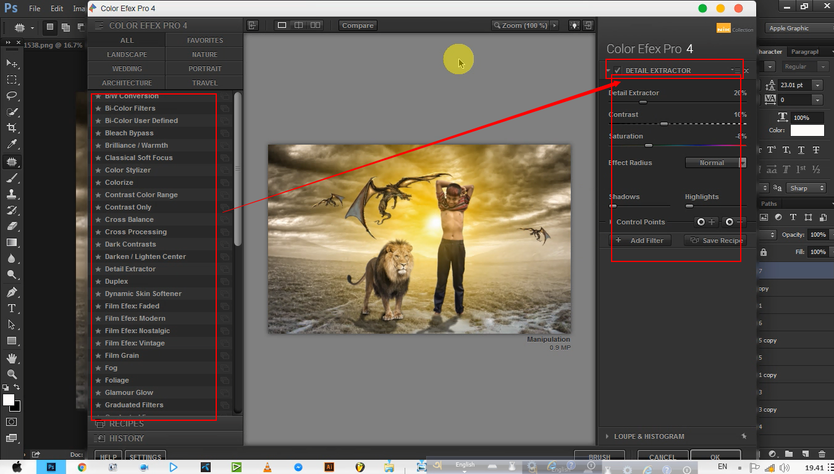Switch to side-by-side preview view

click(315, 25)
